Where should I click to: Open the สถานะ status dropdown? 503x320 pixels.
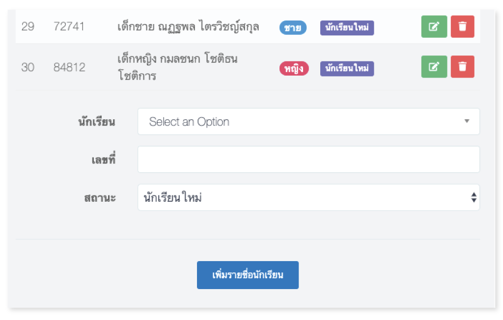[308, 197]
